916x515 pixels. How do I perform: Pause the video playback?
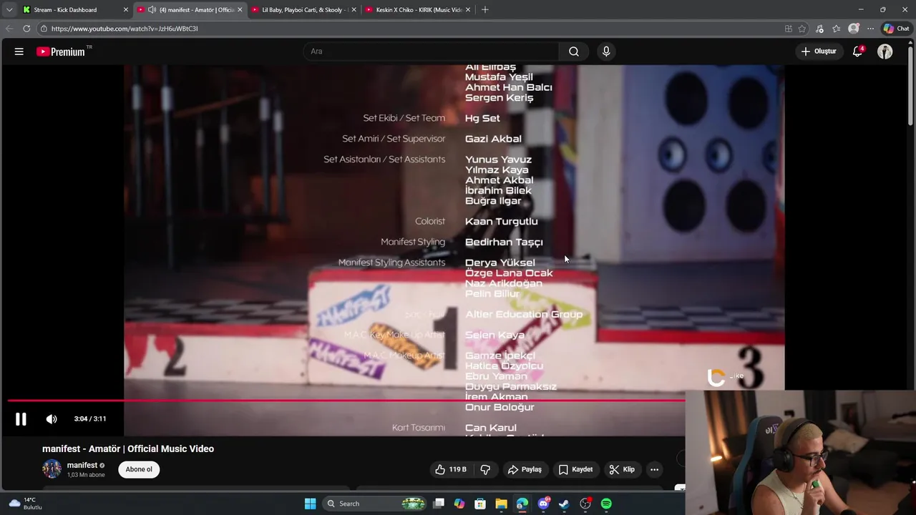coord(21,419)
